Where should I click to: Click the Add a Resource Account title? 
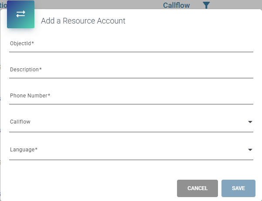pyautogui.click(x=83, y=21)
